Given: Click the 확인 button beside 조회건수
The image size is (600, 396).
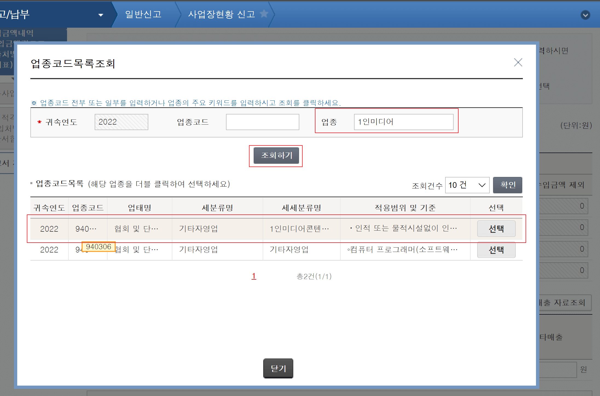Looking at the screenshot, I should [508, 185].
